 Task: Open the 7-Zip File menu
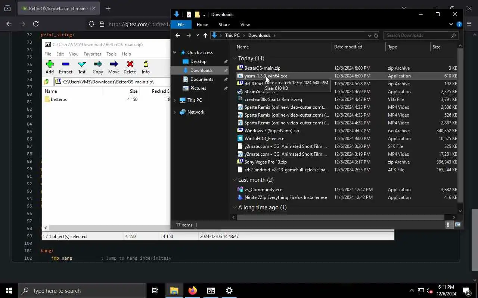click(x=48, y=54)
